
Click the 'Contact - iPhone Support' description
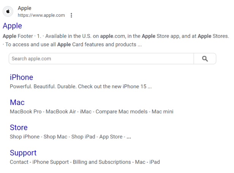[85, 162]
